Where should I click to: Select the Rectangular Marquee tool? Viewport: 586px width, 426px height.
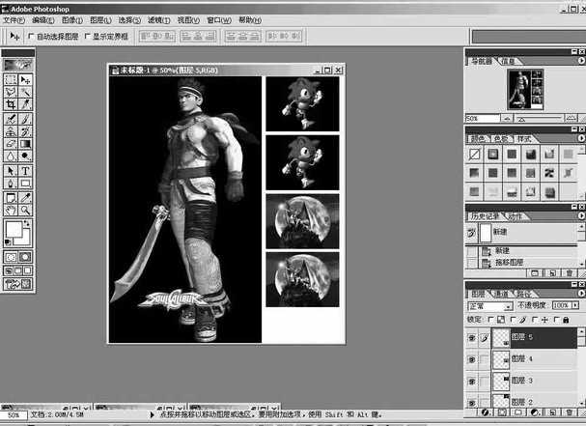click(11, 79)
